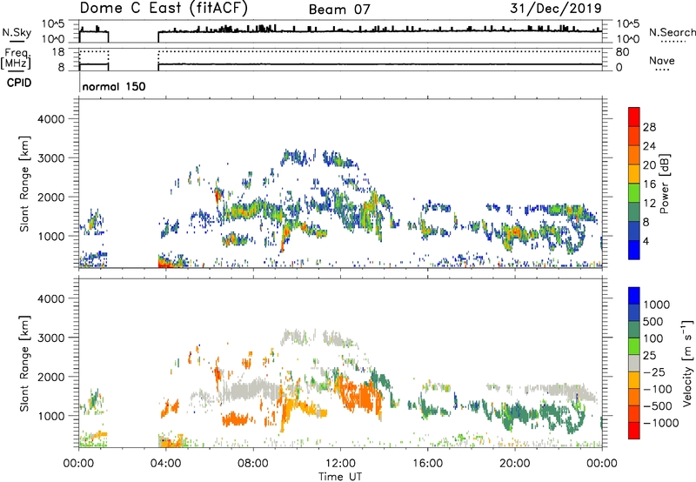Select the −100 to −25 yellow Velocity segment

coord(634,380)
